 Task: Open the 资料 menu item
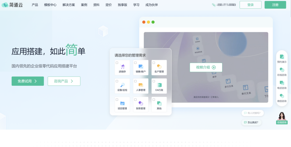(x=96, y=5)
